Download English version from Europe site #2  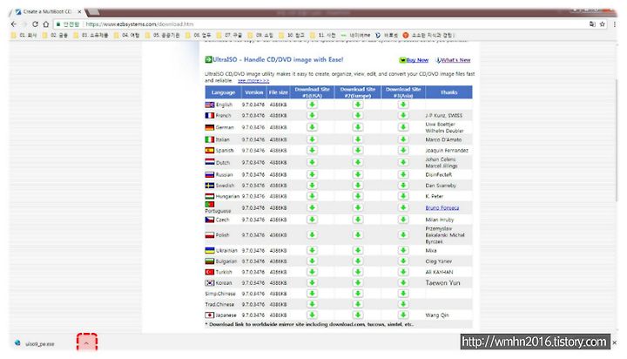[x=358, y=105]
